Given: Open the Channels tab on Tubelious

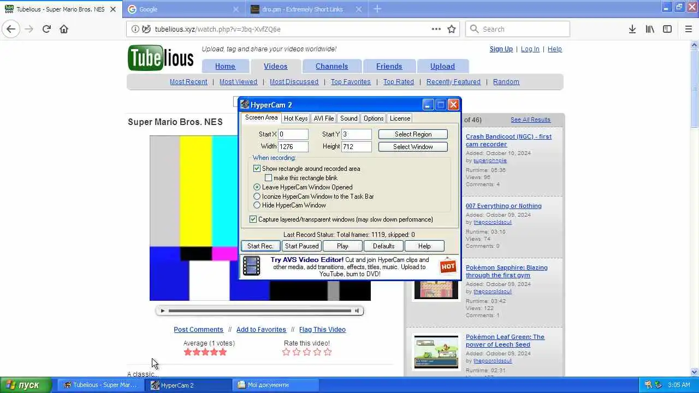Looking at the screenshot, I should point(331,66).
